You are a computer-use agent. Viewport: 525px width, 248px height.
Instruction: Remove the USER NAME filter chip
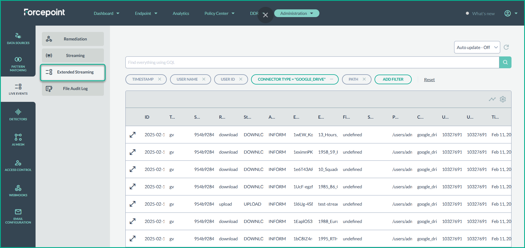204,79
